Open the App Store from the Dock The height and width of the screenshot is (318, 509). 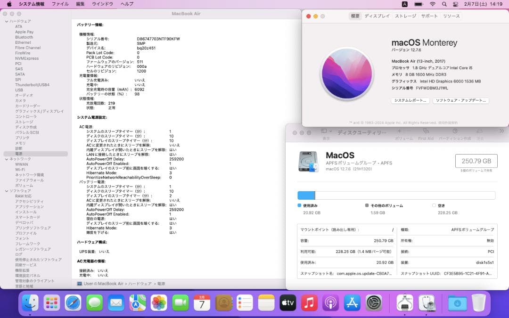coord(353,303)
